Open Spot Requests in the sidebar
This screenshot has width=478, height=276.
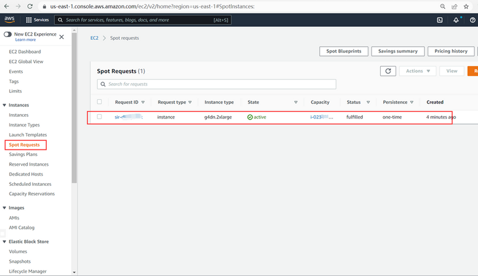pyautogui.click(x=24, y=145)
